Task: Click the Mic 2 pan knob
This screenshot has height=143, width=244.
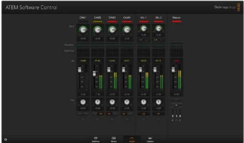Action: tap(158, 102)
